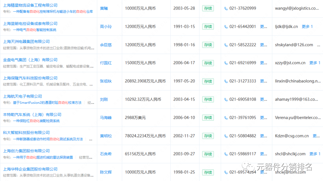The height and width of the screenshot is (181, 323).
Task: Select registered capital 78024.2234万元人民币
Action: click(x=145, y=136)
